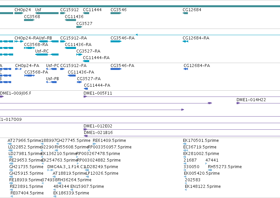Select the CHOp24 gene glyph

click(x=19, y=13)
